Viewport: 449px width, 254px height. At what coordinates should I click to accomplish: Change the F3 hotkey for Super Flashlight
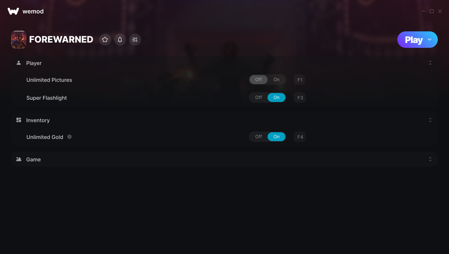300,97
